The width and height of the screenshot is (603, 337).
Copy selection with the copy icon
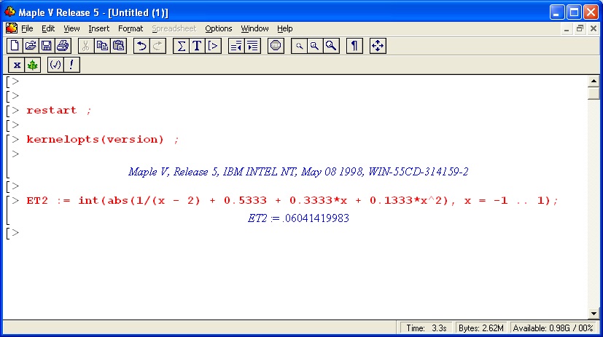click(x=102, y=46)
